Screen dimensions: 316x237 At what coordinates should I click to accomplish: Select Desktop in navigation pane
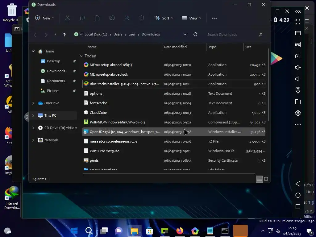53,61
